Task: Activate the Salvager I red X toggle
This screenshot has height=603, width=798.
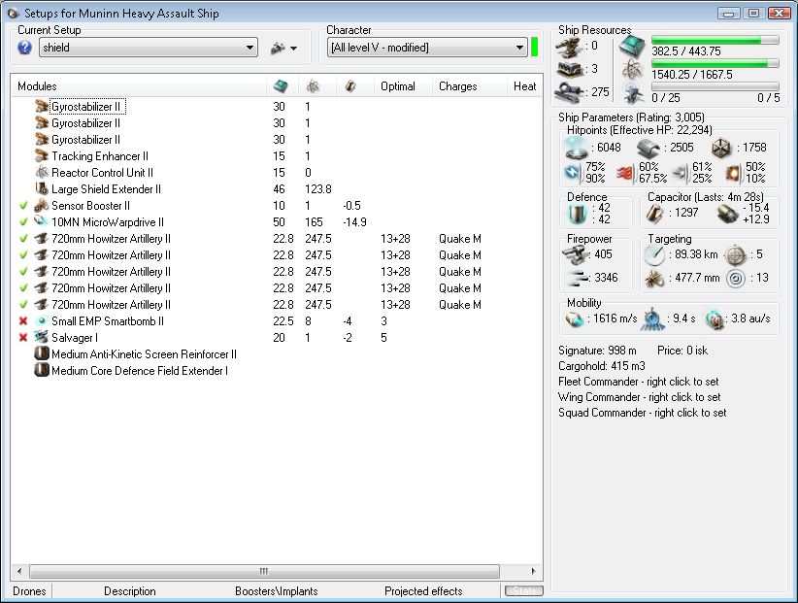Action: click(23, 337)
